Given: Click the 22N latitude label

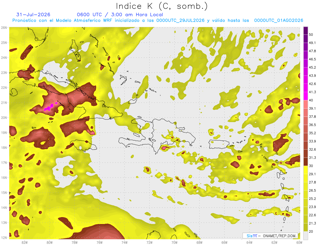Looking at the screenshot, I should point(4,88).
